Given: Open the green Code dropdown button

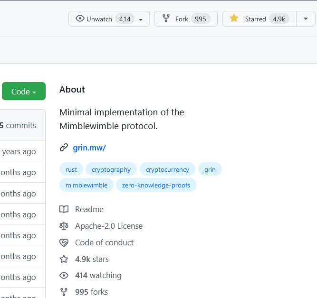Looking at the screenshot, I should pyautogui.click(x=24, y=91).
